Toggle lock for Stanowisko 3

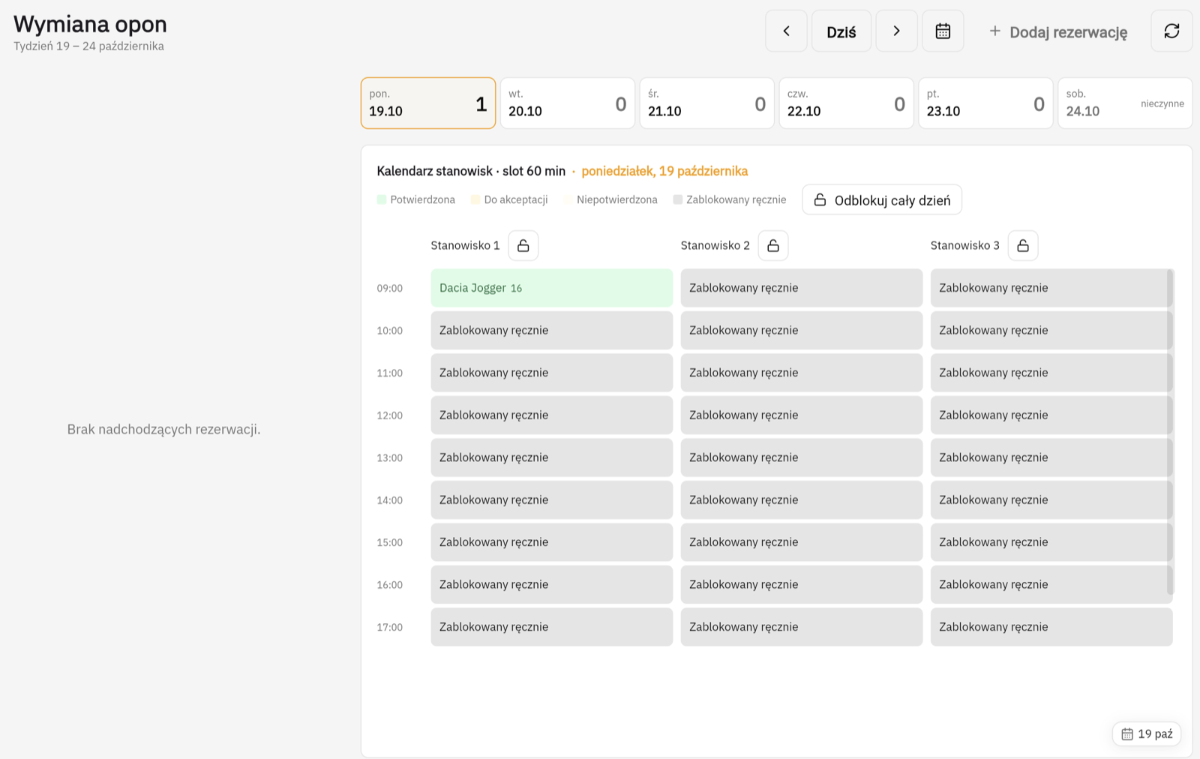[1023, 245]
